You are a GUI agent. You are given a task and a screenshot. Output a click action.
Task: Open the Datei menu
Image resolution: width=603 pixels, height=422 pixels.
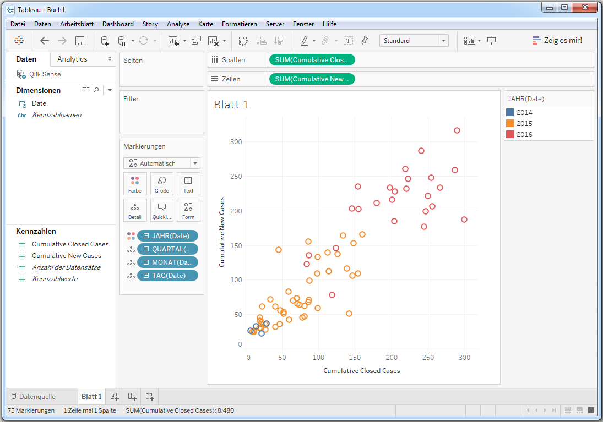(18, 24)
